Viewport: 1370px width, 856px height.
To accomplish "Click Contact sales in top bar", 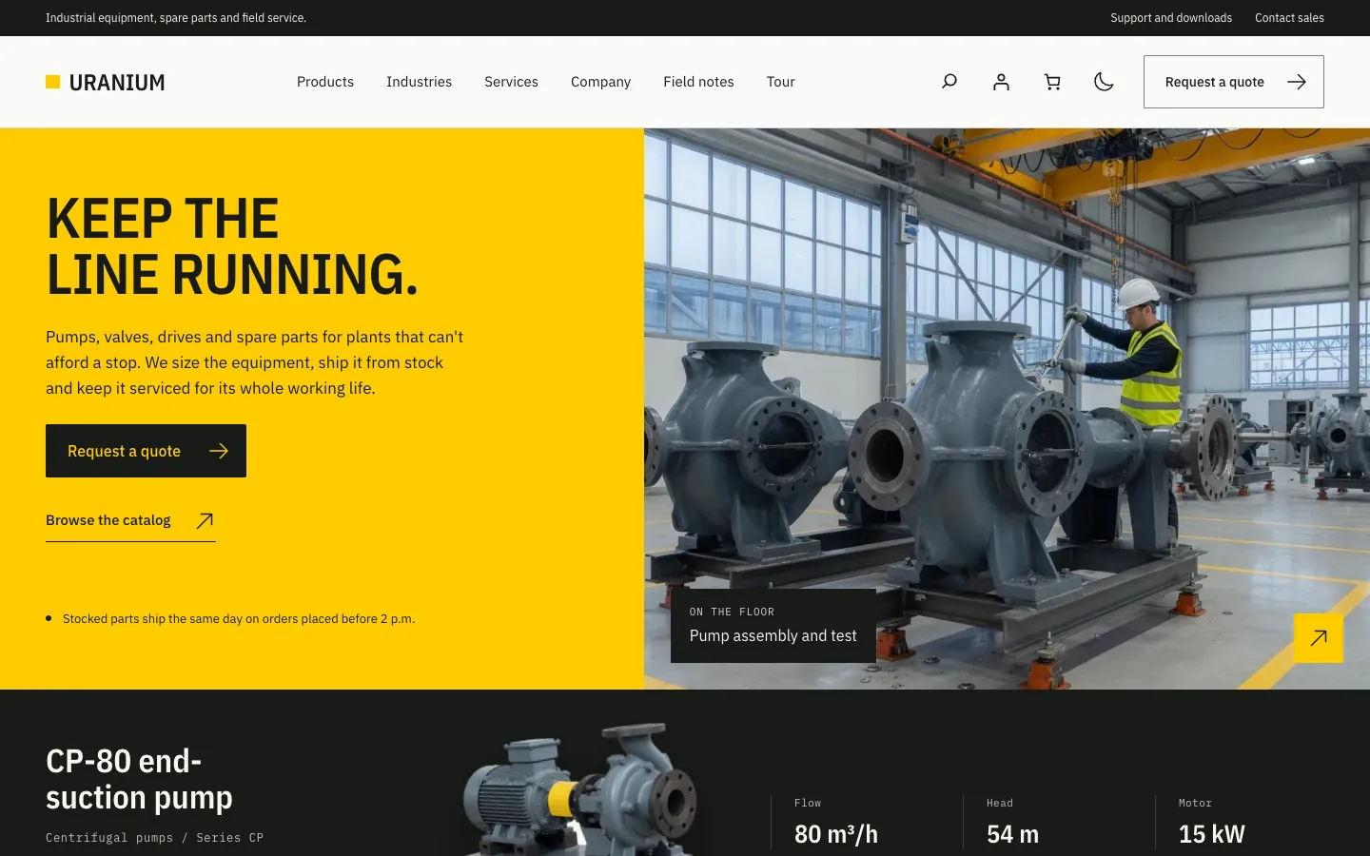I will point(1289,18).
